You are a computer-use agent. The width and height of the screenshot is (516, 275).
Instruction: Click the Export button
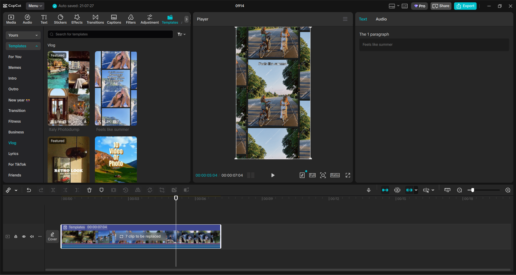[465, 6]
